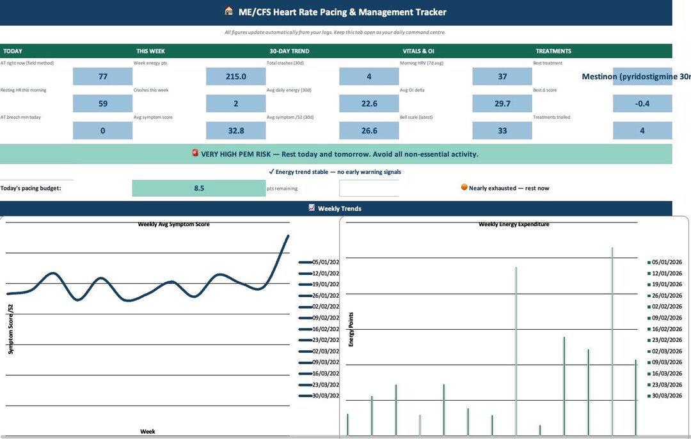Click the empty box beside pts remaining

click(x=369, y=188)
